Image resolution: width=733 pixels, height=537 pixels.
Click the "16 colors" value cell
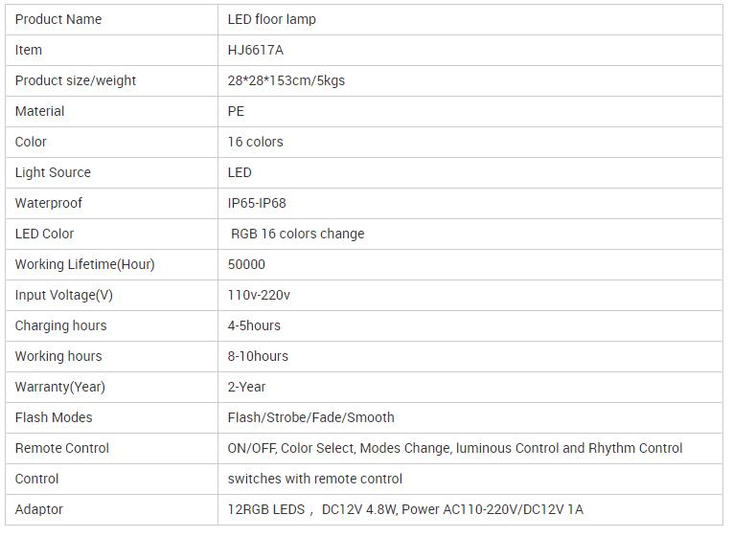click(x=256, y=142)
